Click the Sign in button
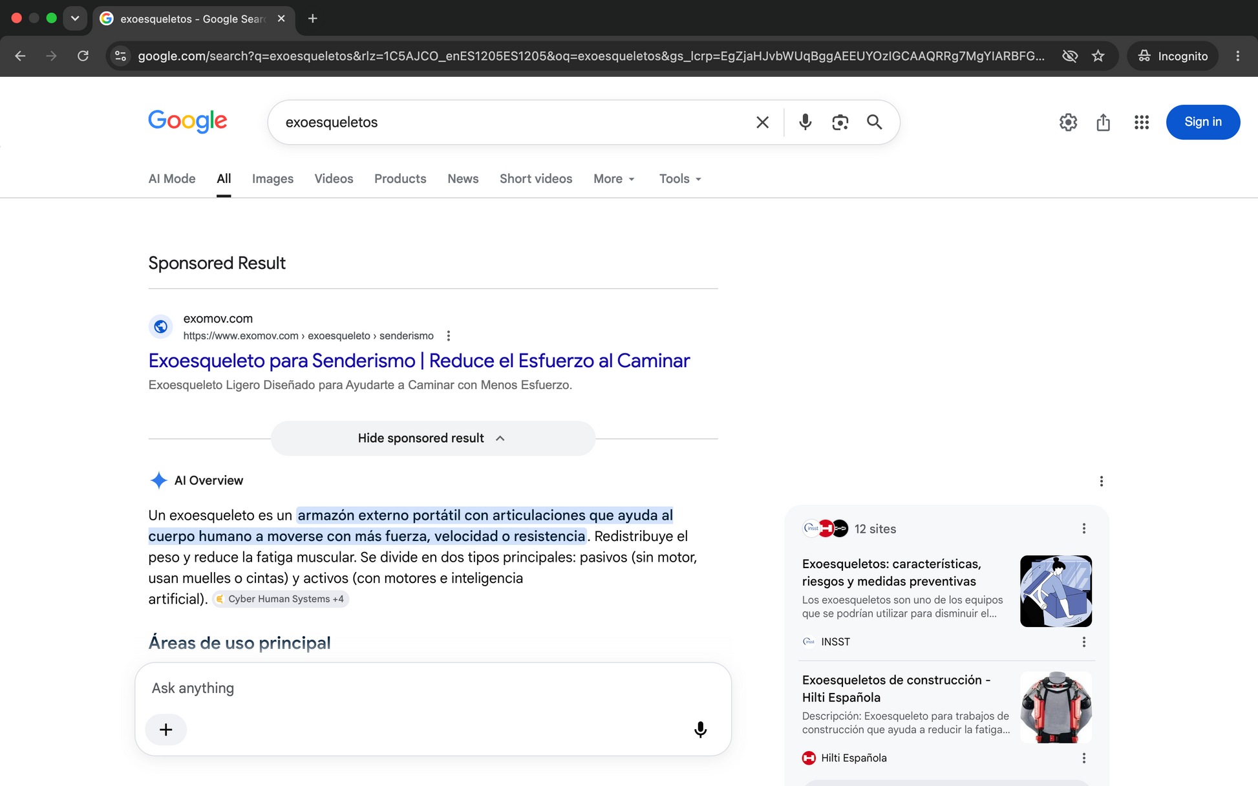This screenshot has height=786, width=1258. [1203, 122]
